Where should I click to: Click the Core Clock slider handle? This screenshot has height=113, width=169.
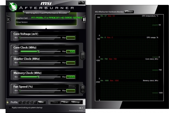pos(38,51)
